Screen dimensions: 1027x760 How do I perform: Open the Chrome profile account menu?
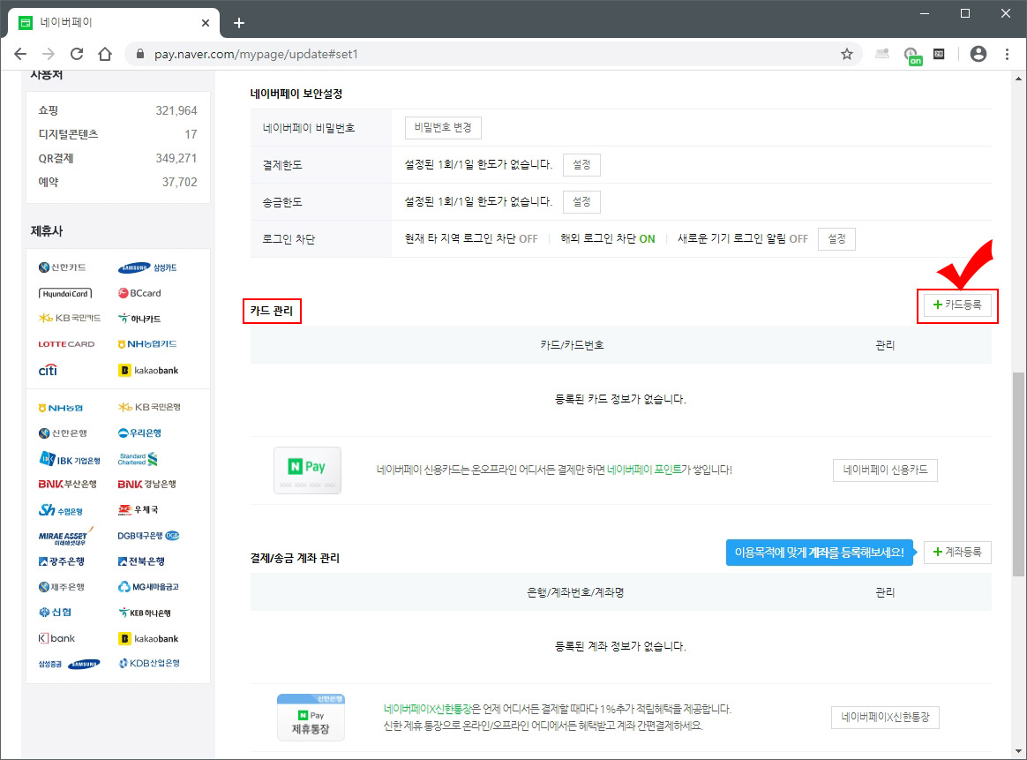pyautogui.click(x=978, y=54)
